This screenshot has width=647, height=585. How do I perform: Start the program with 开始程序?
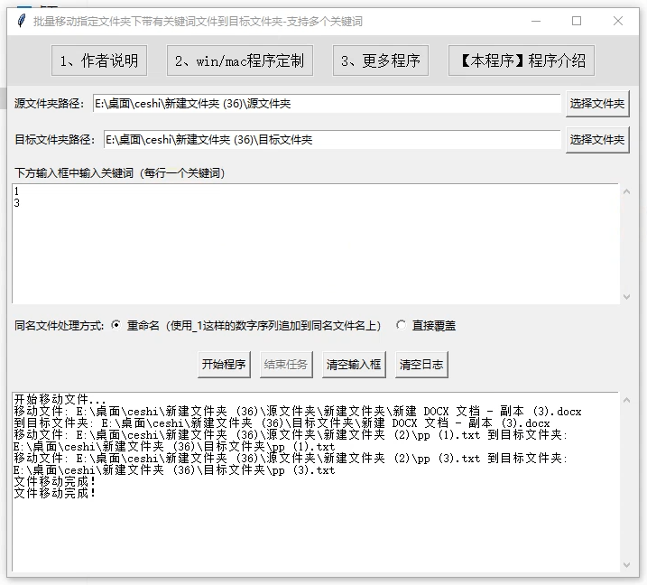coord(224,364)
